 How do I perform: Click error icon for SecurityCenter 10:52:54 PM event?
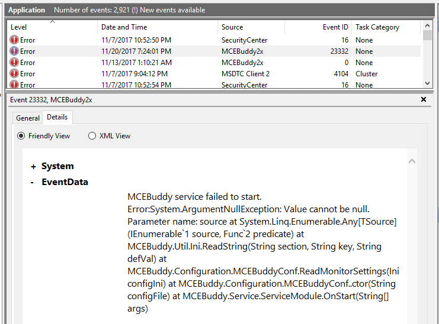[x=14, y=85]
